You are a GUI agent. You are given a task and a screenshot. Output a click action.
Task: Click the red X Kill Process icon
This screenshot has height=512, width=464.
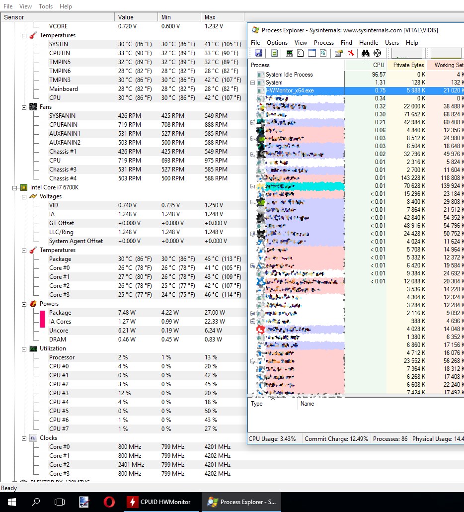[x=351, y=53]
